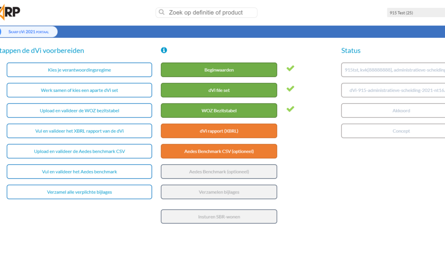Open Vul en valideer het XBRL rapport
The height and width of the screenshot is (278, 445).
tap(79, 131)
